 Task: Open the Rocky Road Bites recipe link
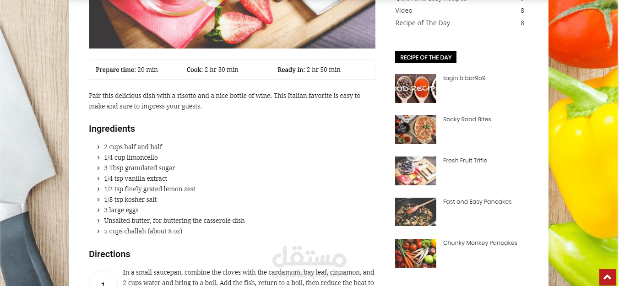467,119
